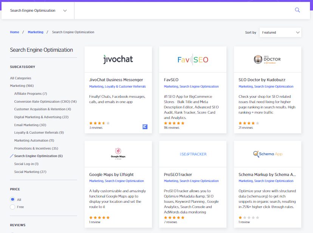
Task: Select the All price radio button
Action: [12, 199]
